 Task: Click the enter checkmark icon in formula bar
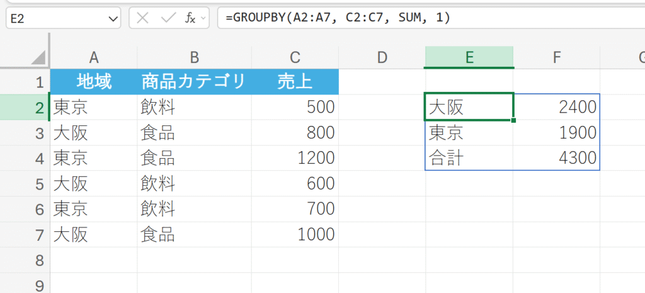tap(167, 18)
